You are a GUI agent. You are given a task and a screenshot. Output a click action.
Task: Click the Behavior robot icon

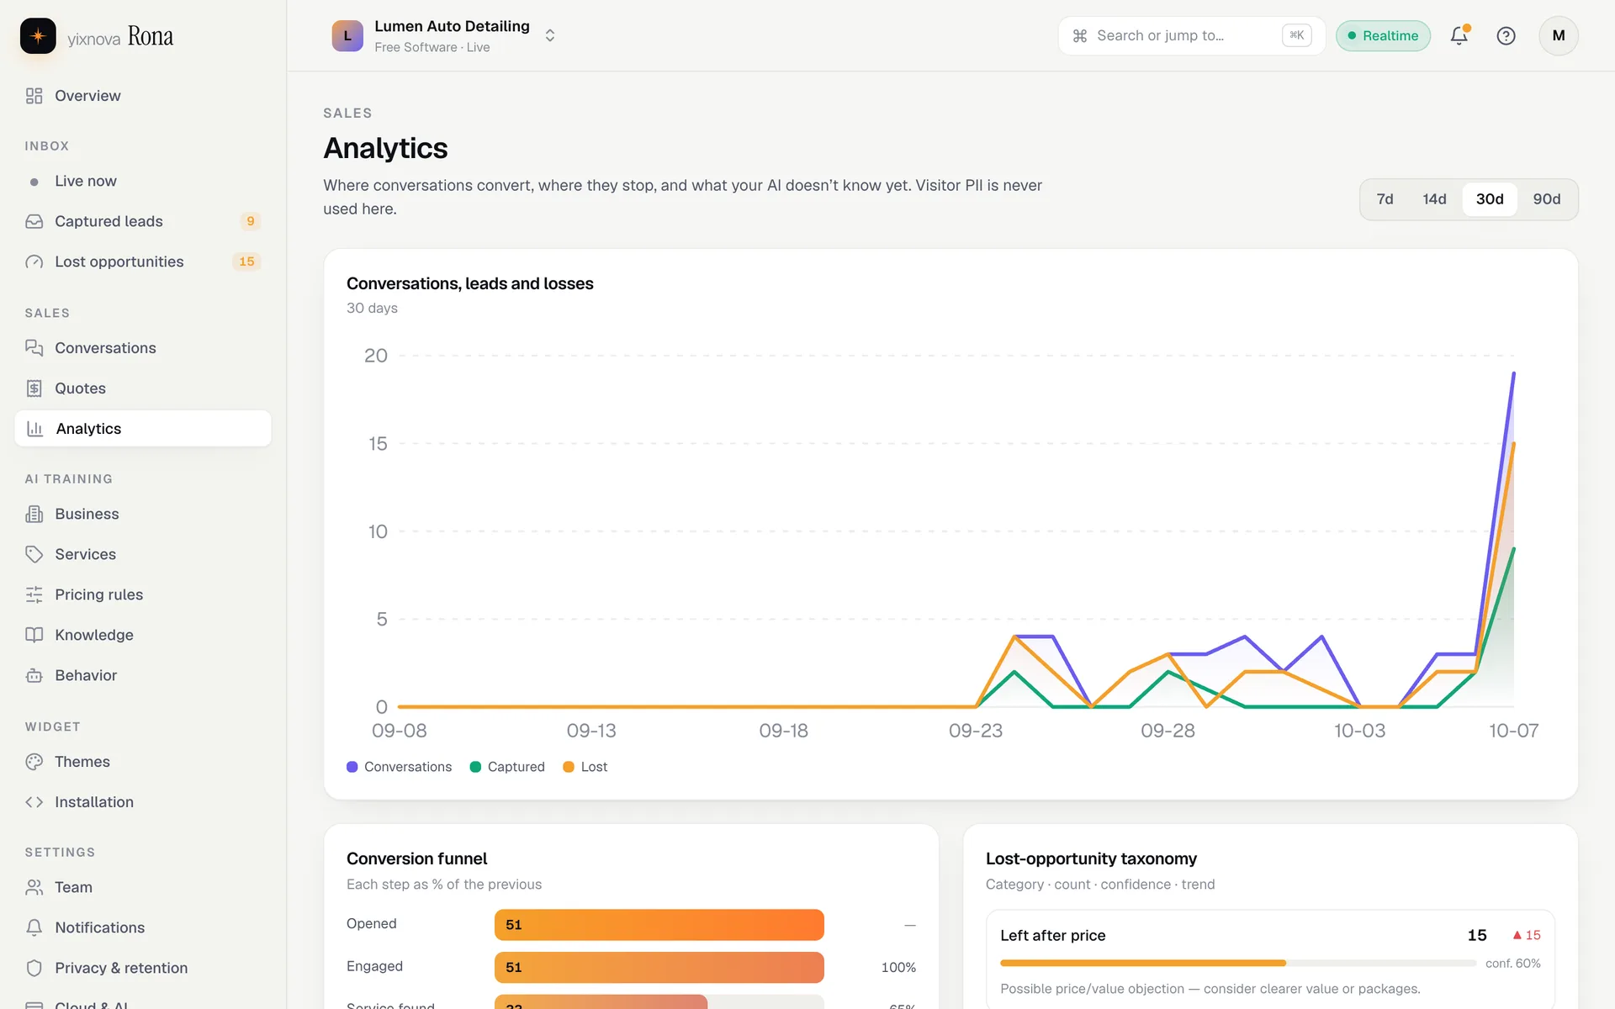tap(34, 675)
